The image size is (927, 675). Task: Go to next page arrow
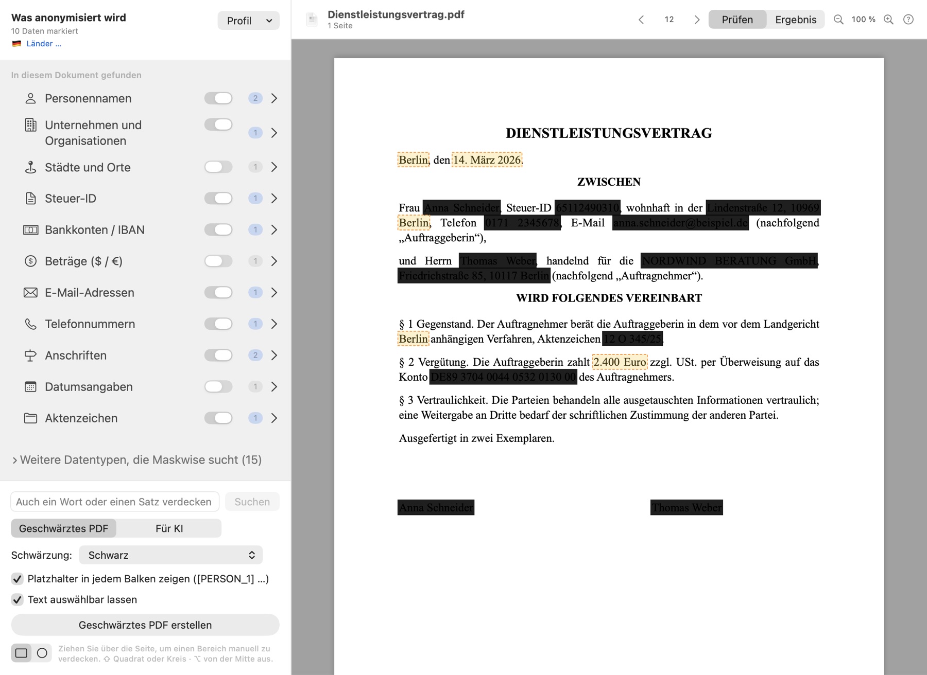(x=697, y=20)
